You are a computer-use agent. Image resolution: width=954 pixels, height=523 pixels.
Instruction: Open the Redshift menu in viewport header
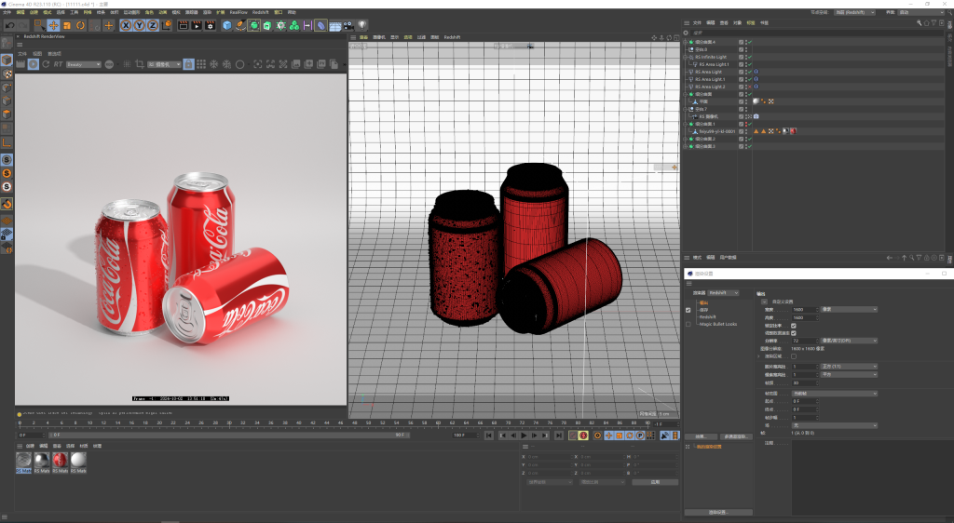pos(452,37)
